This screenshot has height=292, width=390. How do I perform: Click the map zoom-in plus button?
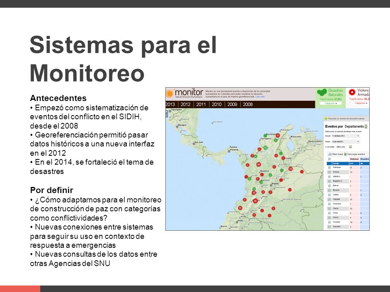click(167, 112)
